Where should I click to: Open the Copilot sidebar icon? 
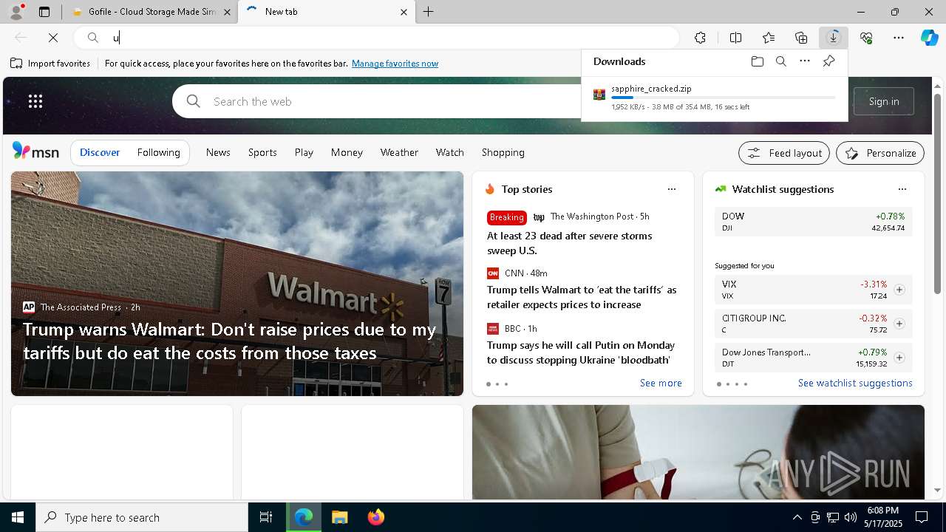930,38
